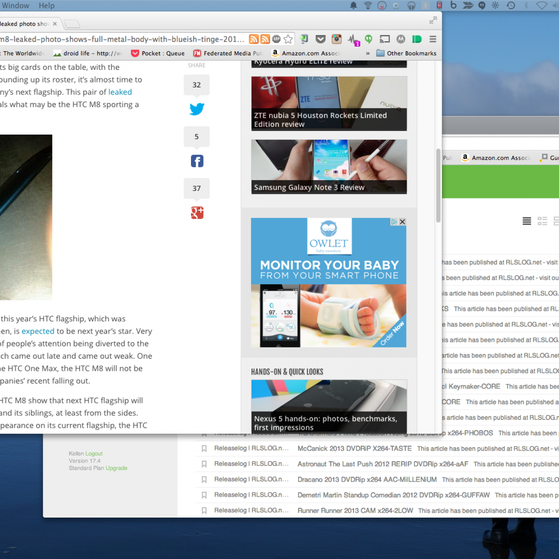Open the Amazon.com Associates bookmark in the back window
The height and width of the screenshot is (559, 559).
pos(496,158)
